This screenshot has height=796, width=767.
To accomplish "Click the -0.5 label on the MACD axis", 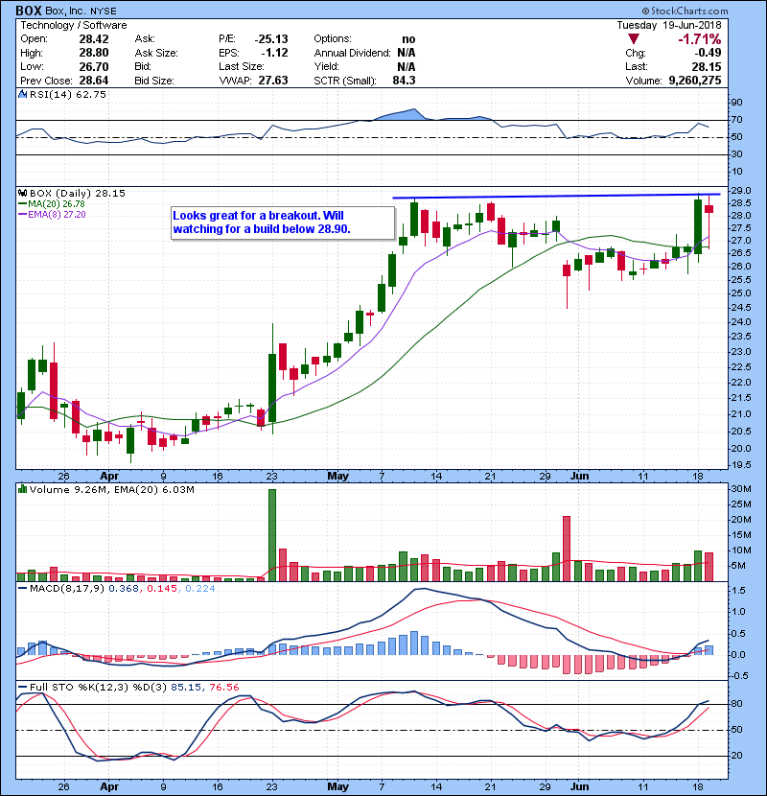I will point(738,676).
